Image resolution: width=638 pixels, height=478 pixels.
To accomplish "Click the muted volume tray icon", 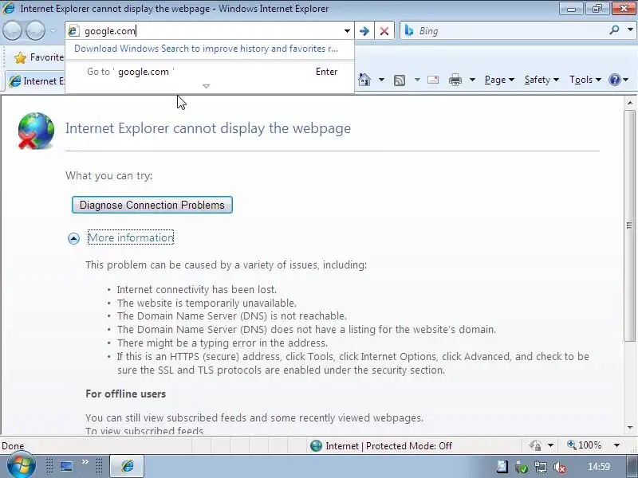I will pos(560,468).
